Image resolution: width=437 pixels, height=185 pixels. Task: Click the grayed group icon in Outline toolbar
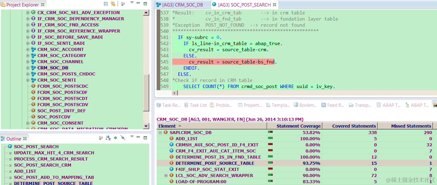(101, 138)
